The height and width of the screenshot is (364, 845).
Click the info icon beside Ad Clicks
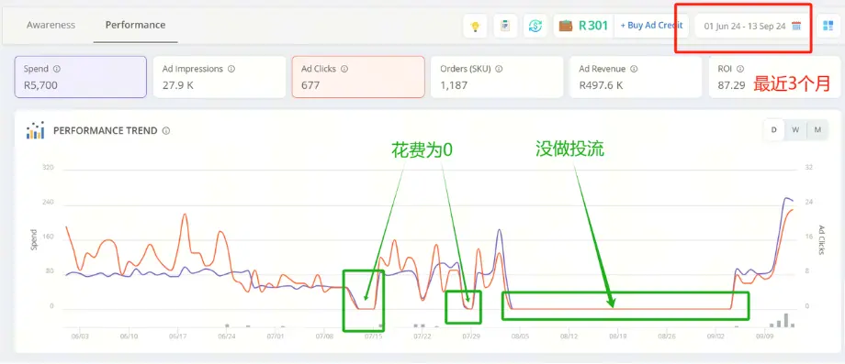(x=344, y=69)
